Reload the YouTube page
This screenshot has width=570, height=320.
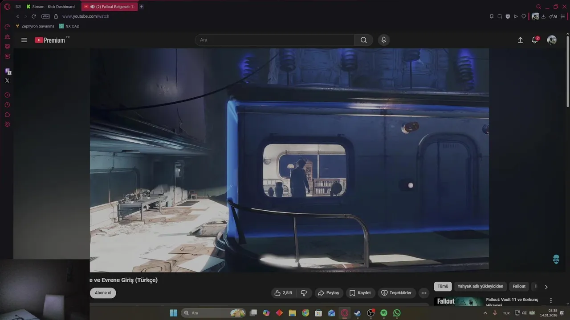33,16
